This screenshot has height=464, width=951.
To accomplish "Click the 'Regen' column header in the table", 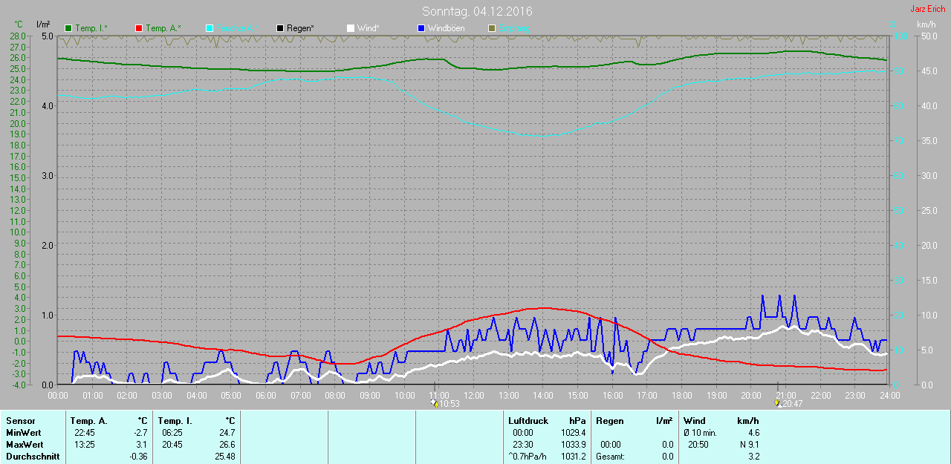I will click(608, 421).
